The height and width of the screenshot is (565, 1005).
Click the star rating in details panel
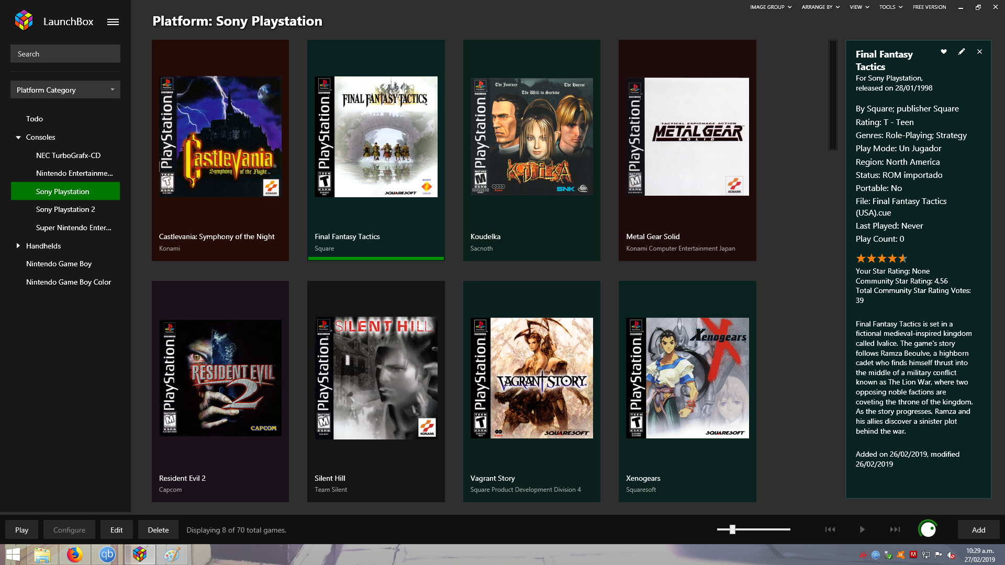(881, 258)
